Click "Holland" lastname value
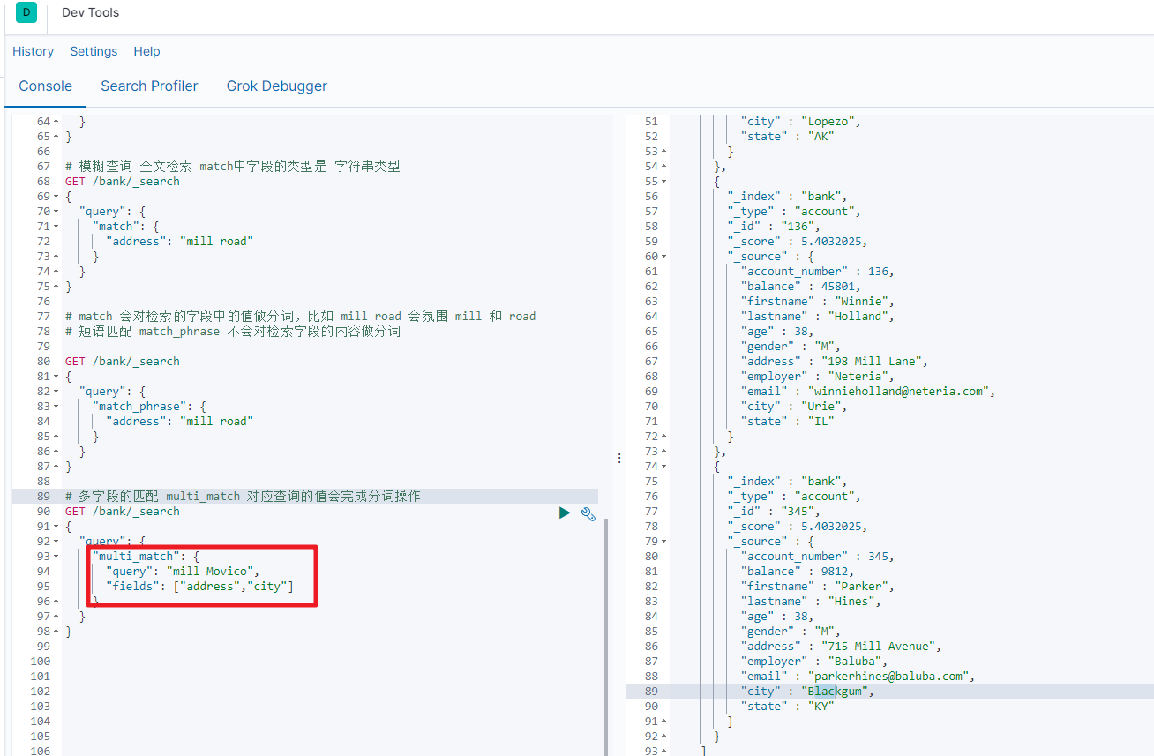Screen dimensions: 1154x756 coord(857,317)
